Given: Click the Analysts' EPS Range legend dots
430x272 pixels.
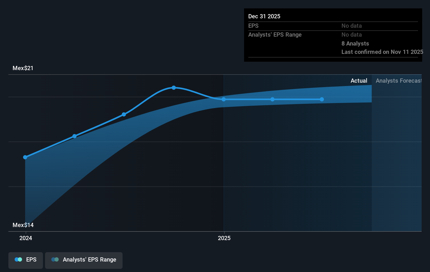Looking at the screenshot, I should click(x=55, y=260).
